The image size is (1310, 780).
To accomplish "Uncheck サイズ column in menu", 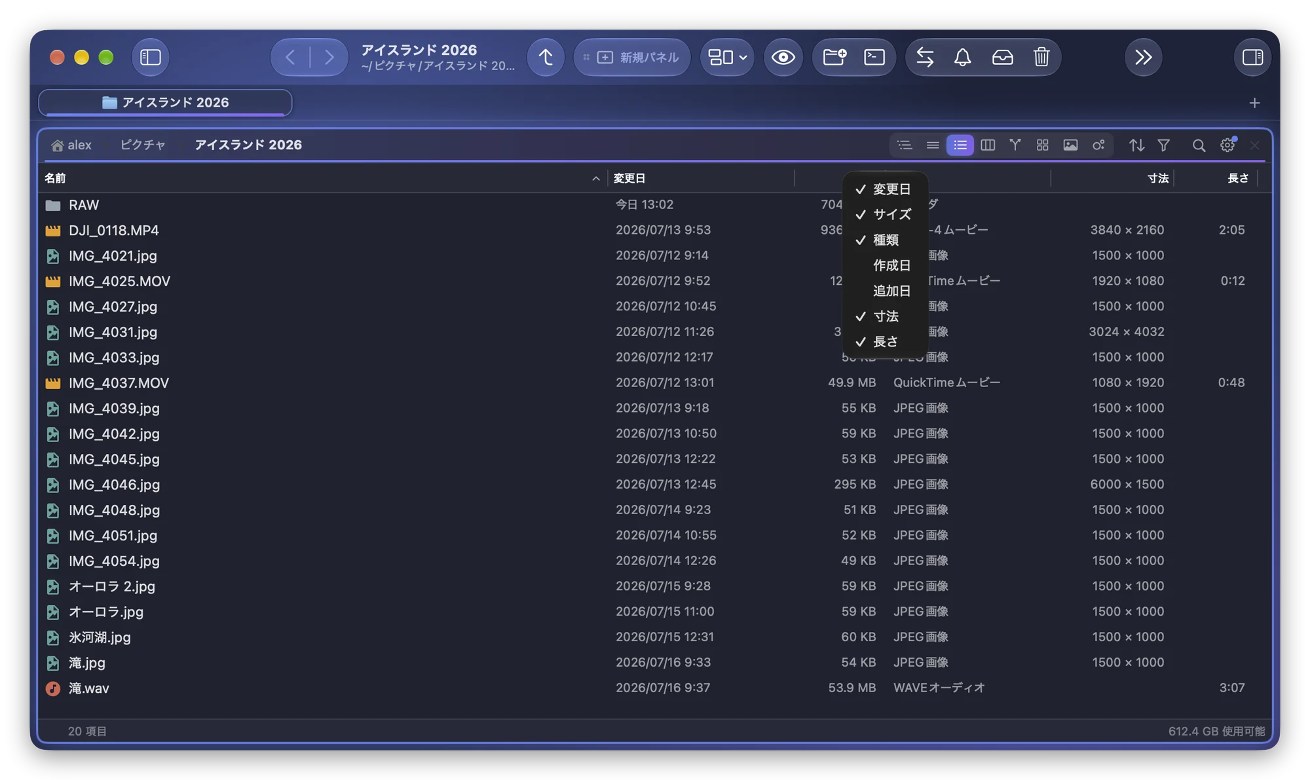I will click(x=885, y=215).
